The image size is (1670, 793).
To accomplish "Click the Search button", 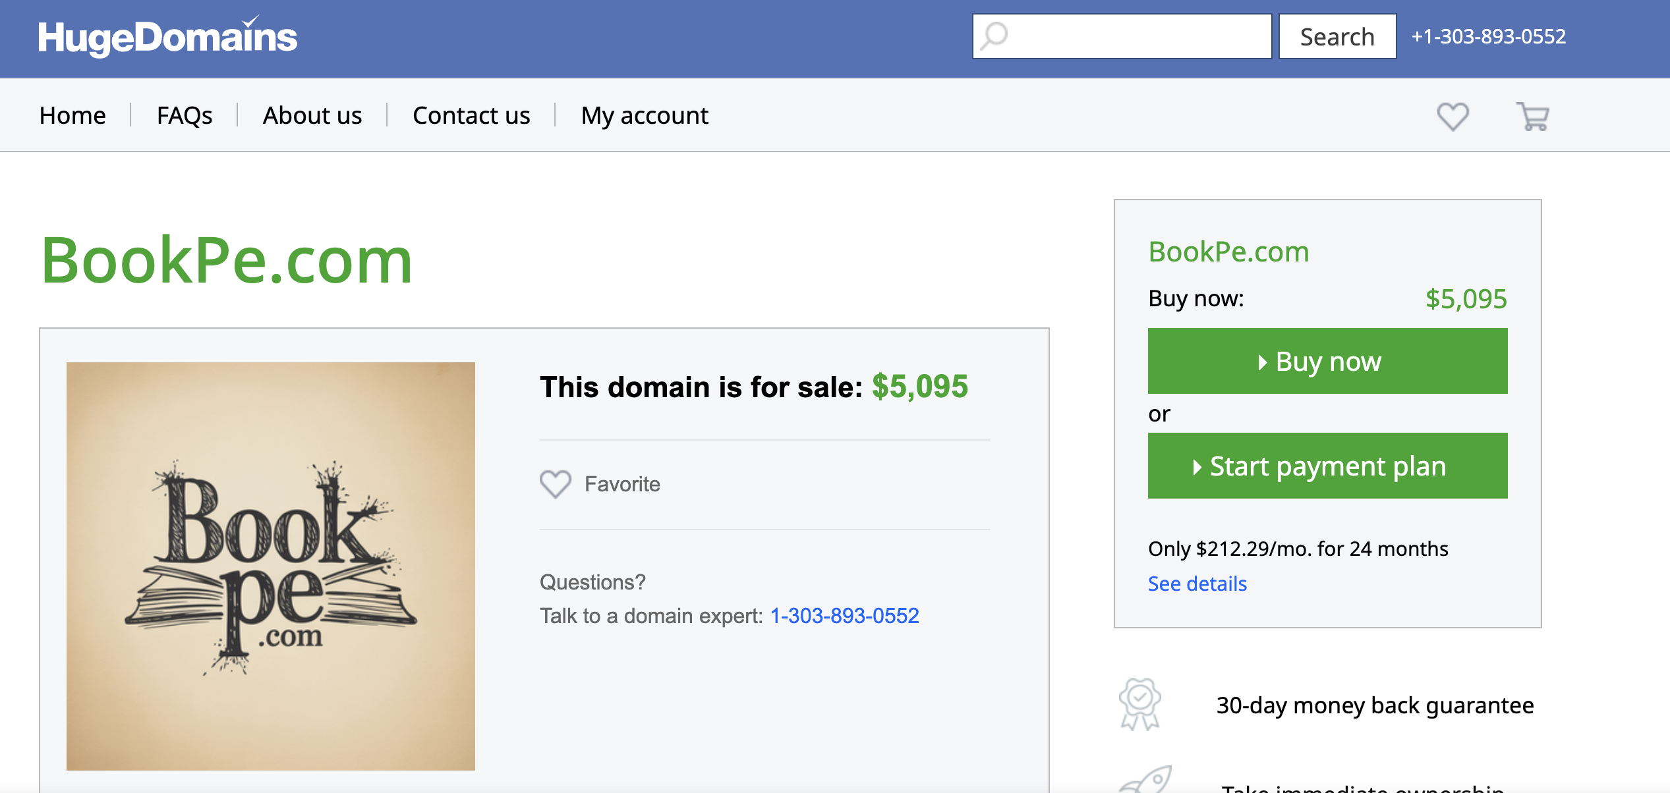I will [1337, 36].
